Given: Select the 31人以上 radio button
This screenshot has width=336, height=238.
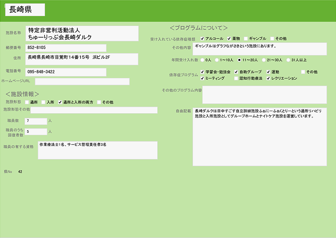Looking at the screenshot, I should click(x=288, y=60).
